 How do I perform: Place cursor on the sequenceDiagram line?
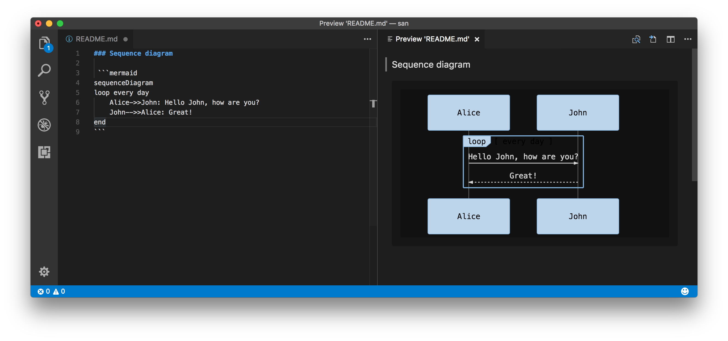tap(123, 83)
